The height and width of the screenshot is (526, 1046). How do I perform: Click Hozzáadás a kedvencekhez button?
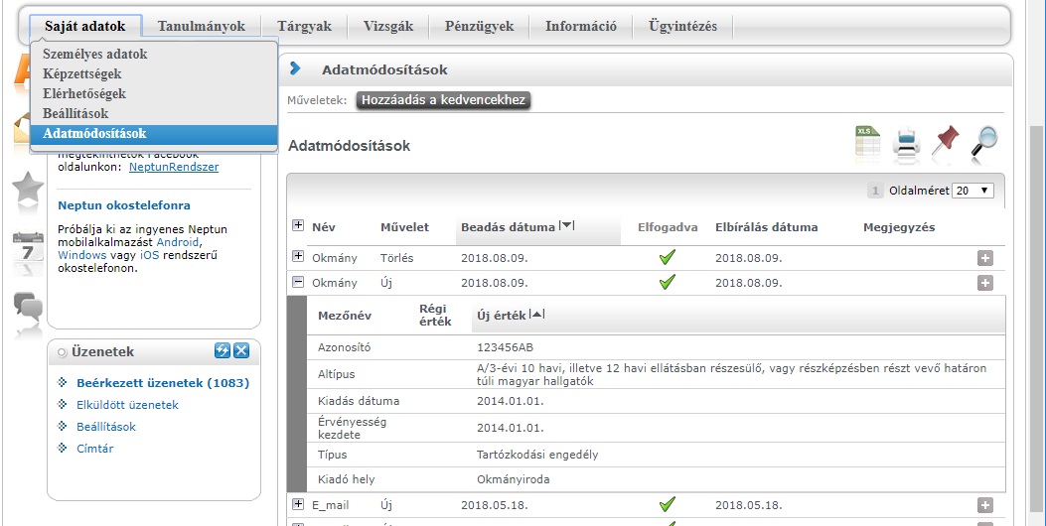pyautogui.click(x=443, y=100)
